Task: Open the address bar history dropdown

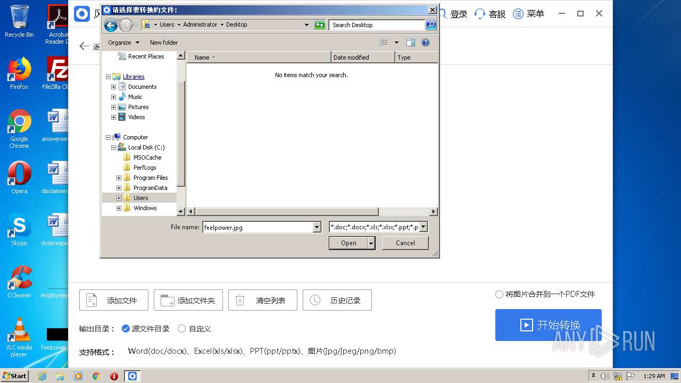Action: click(306, 25)
